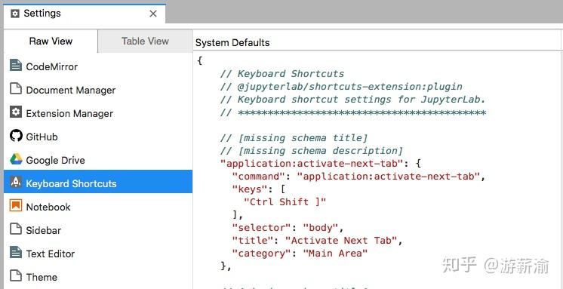This screenshot has height=289, width=563.
Task: Click the "// Keyboard Shortcuts" comment line
Action: point(282,74)
